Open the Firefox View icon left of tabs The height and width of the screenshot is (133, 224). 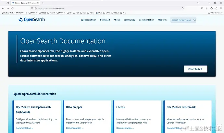point(8,3)
